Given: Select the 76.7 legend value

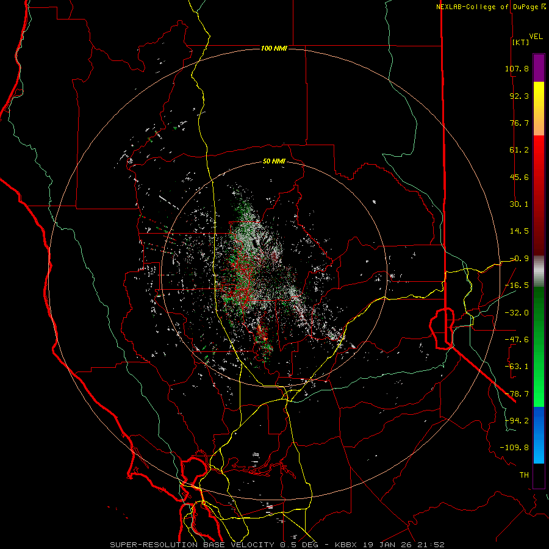Looking at the screenshot, I should tap(519, 123).
